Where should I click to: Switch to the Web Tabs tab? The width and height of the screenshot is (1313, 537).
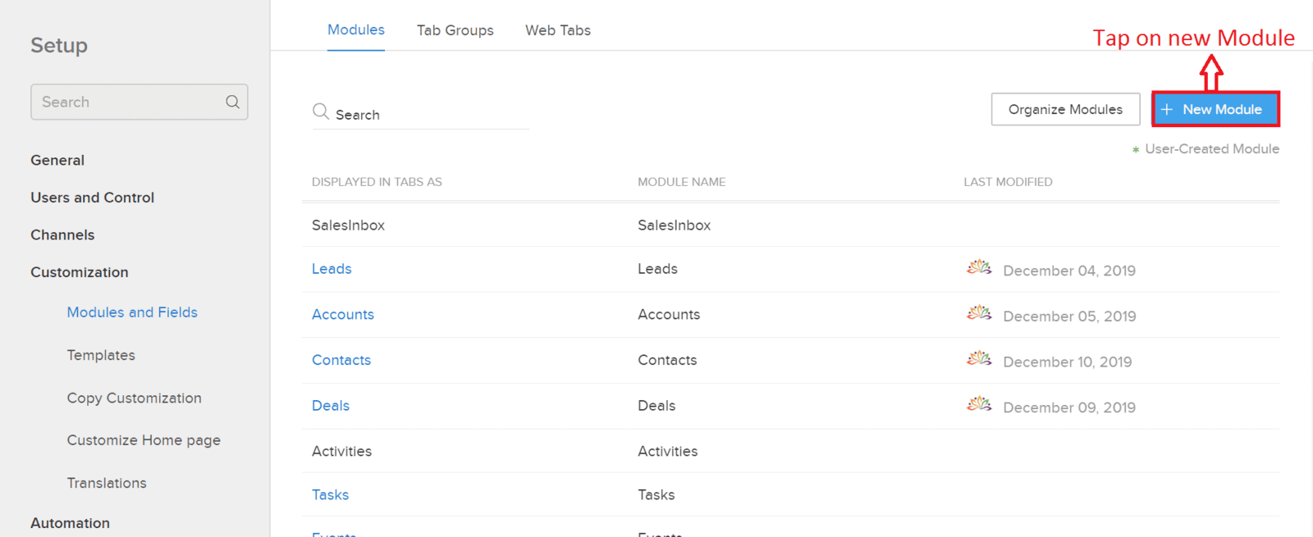click(x=558, y=30)
